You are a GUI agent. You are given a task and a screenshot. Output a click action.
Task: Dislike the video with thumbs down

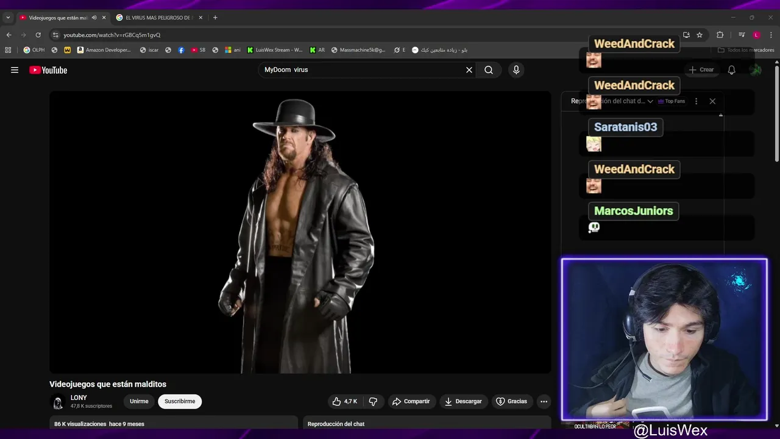pos(374,401)
